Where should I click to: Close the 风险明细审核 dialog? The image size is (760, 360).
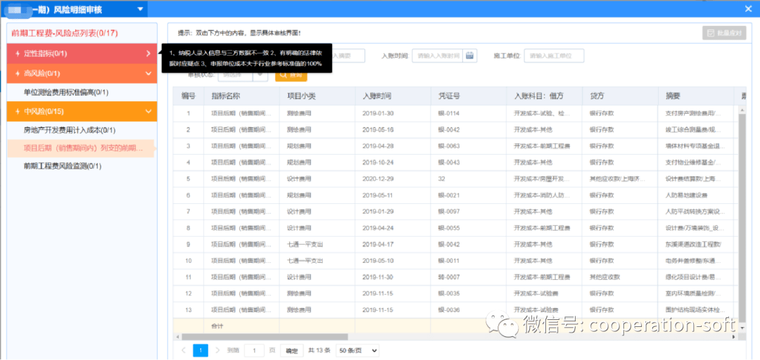coord(748,8)
